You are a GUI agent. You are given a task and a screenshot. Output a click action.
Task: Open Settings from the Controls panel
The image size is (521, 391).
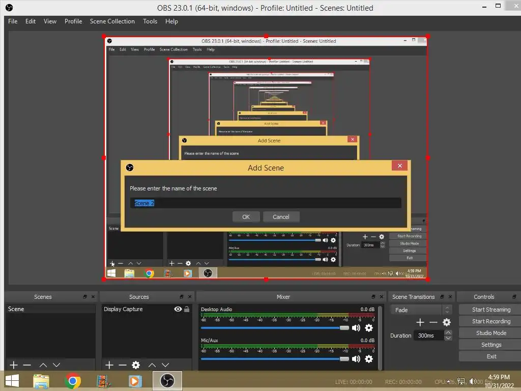point(491,345)
